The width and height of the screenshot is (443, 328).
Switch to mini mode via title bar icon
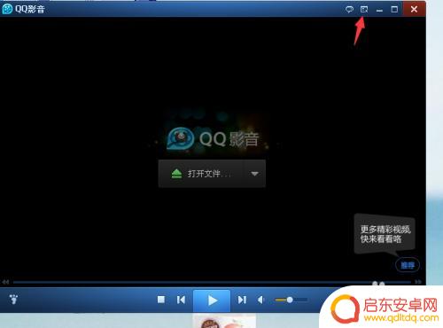pyautogui.click(x=364, y=10)
